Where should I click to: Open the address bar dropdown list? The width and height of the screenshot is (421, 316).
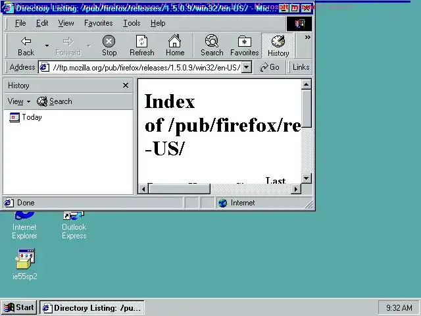coord(247,67)
